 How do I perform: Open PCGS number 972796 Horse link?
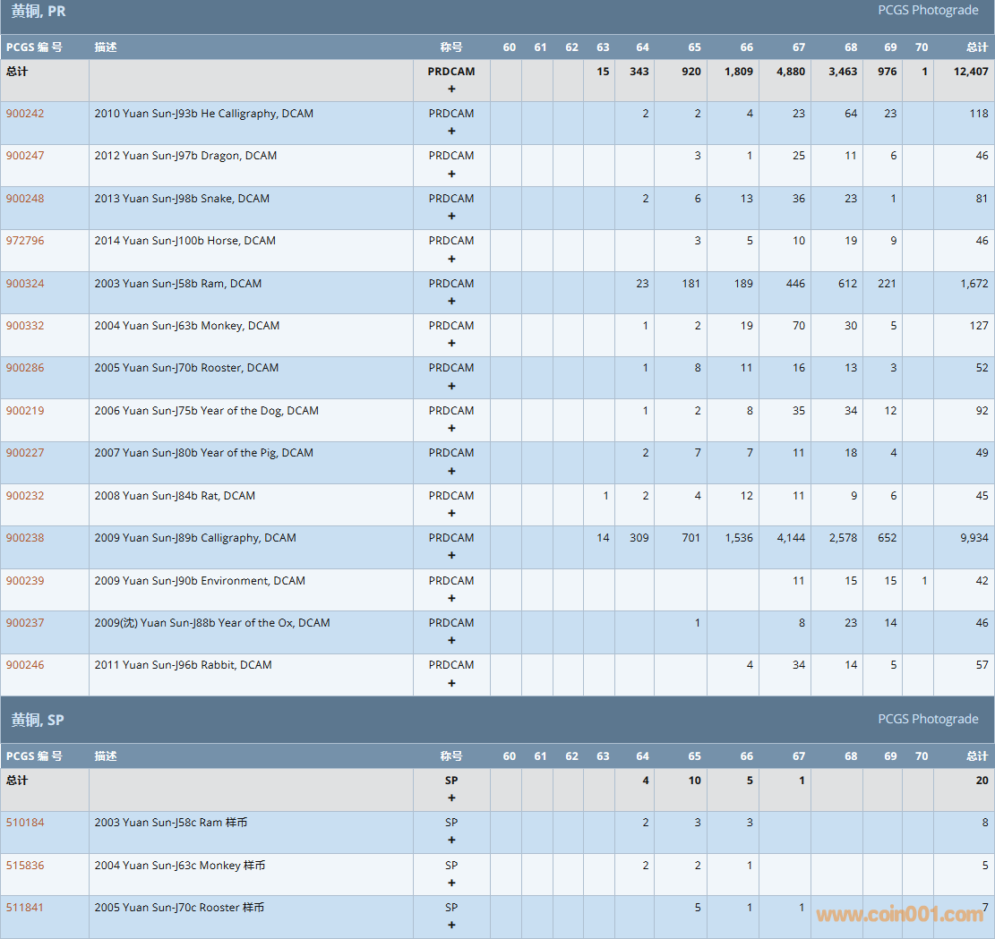click(25, 241)
